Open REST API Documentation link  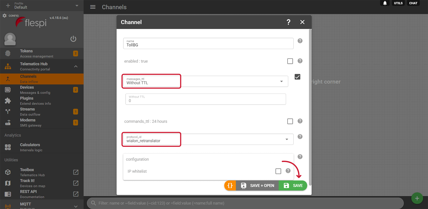point(42,194)
